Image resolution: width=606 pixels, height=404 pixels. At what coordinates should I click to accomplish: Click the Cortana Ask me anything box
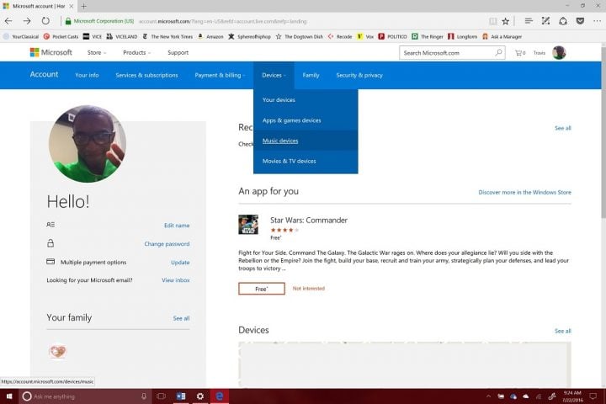85,396
